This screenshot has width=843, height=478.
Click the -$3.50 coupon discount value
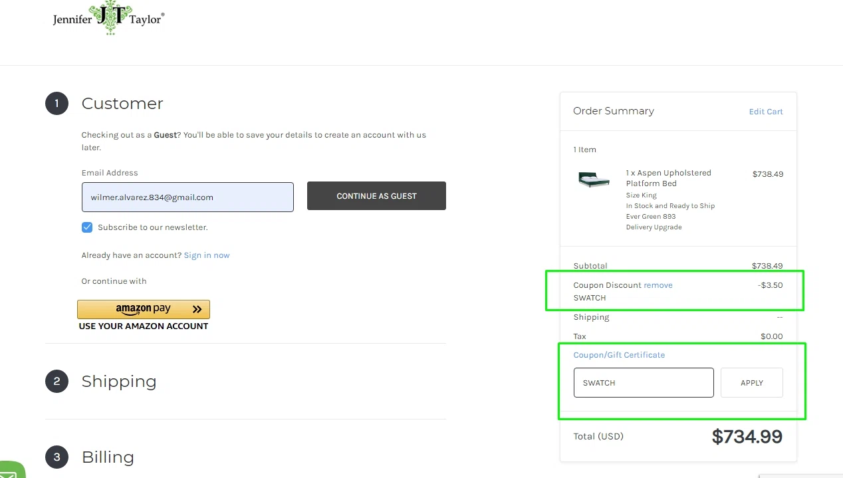click(770, 285)
